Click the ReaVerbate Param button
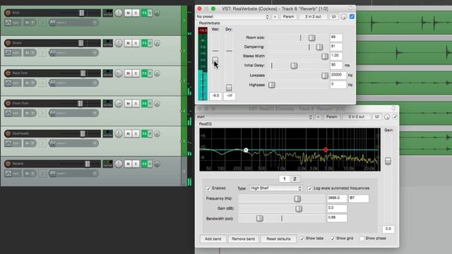The image size is (452, 254). (x=288, y=17)
